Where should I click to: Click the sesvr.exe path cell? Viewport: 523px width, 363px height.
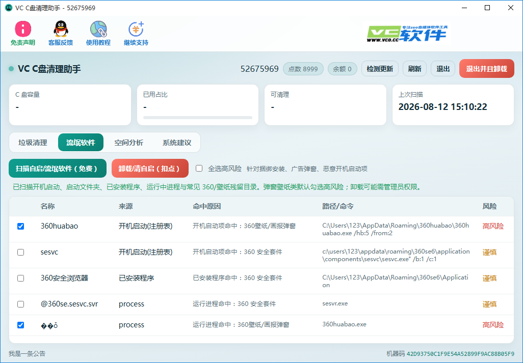click(x=335, y=304)
